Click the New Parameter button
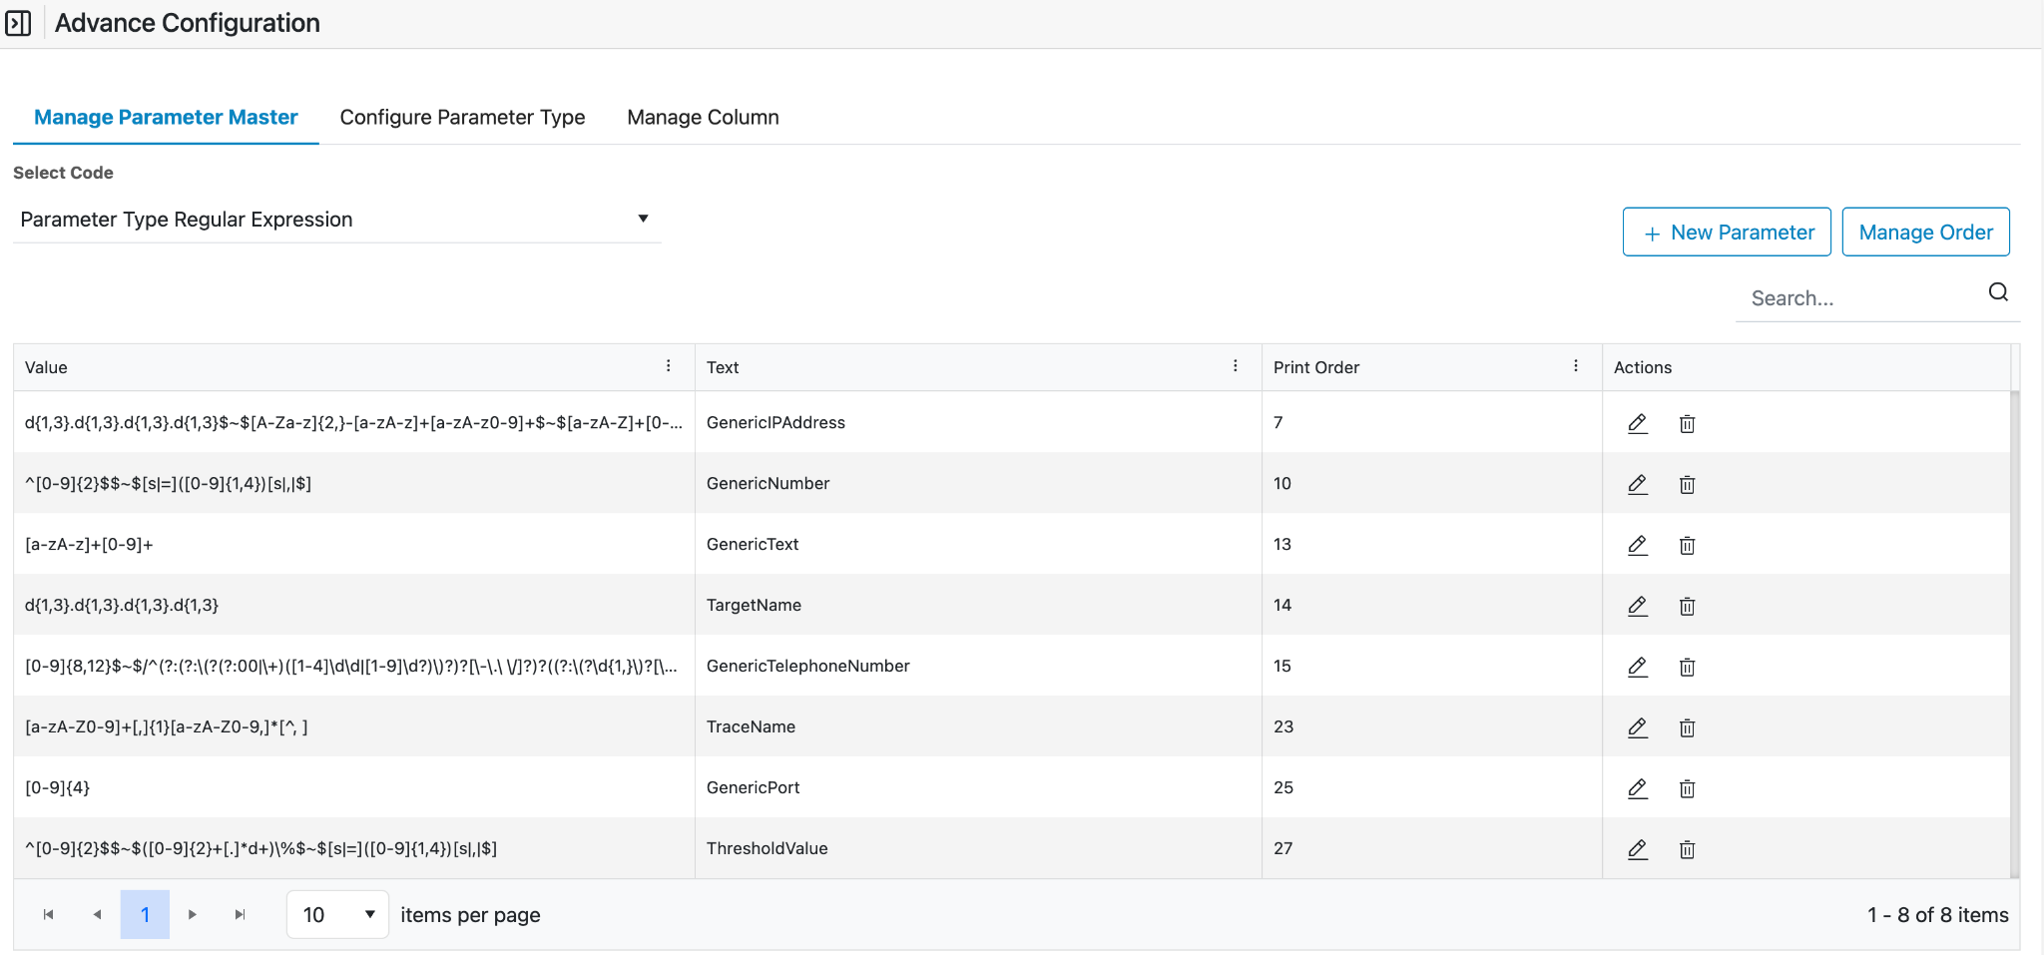 [1727, 233]
